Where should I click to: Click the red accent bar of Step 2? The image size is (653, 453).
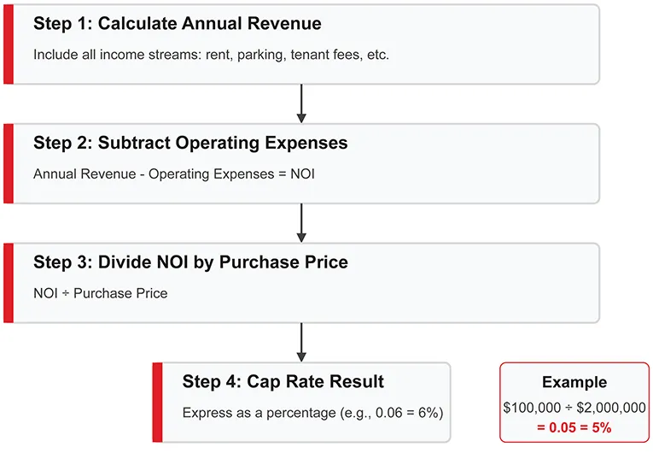click(8, 163)
